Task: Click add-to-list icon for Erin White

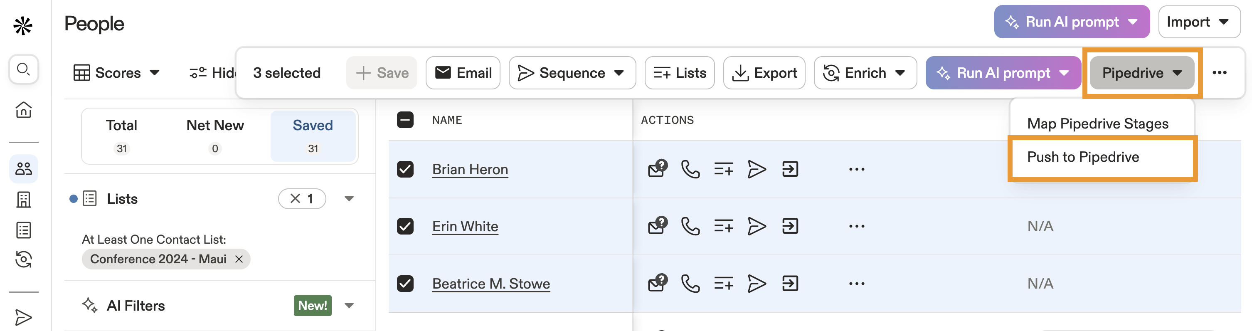Action: 723,227
